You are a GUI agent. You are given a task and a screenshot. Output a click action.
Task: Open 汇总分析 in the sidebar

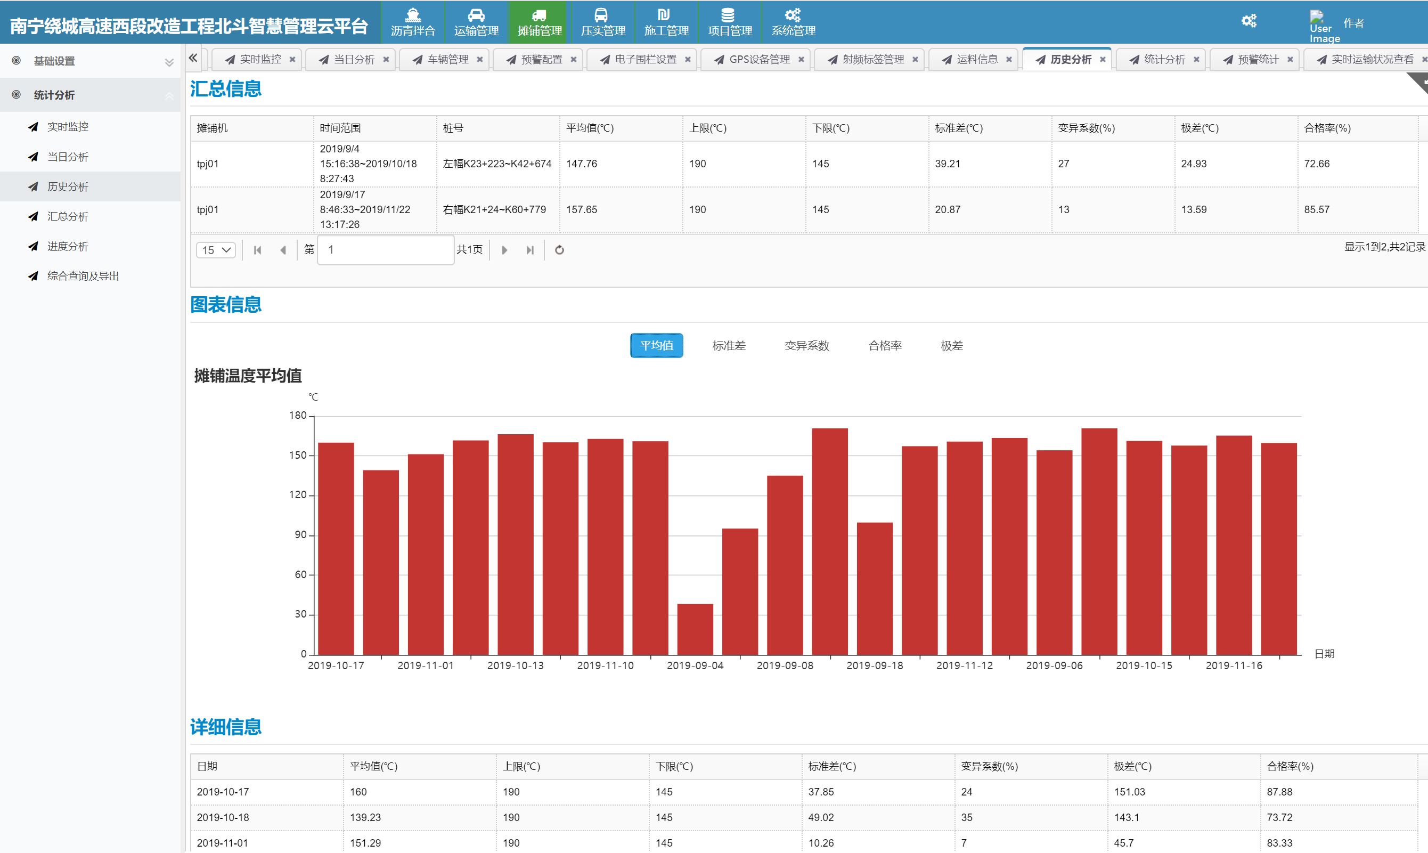(x=67, y=216)
